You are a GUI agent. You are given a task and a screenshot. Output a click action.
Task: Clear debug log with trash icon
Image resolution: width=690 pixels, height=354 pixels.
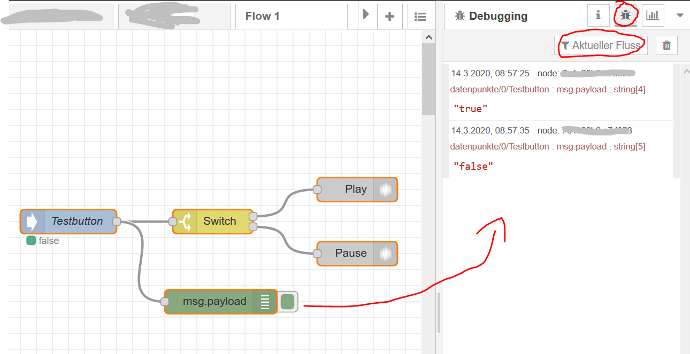(x=666, y=45)
